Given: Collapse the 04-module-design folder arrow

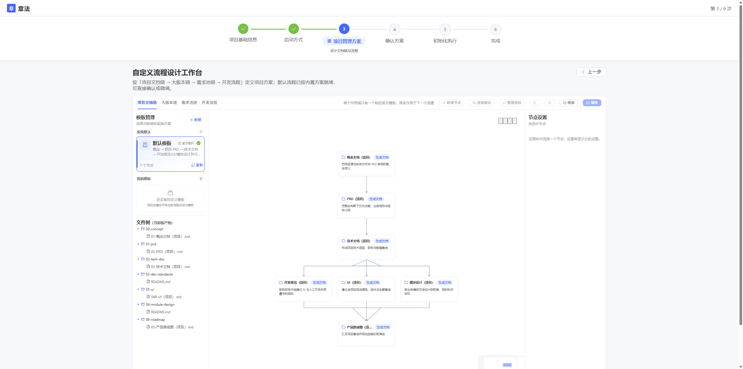Looking at the screenshot, I should (138, 305).
